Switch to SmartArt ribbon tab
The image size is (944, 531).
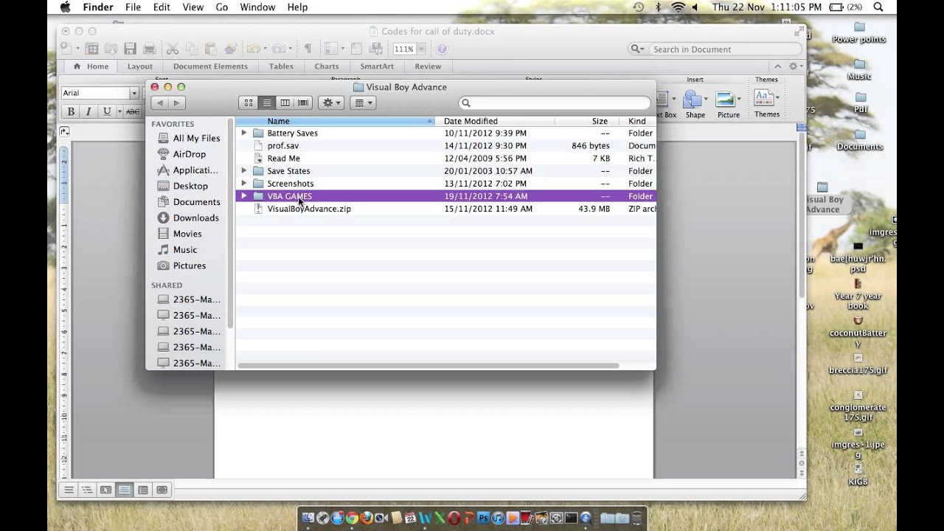click(x=377, y=66)
